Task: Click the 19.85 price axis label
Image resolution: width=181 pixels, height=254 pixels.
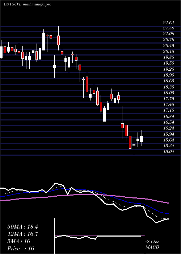Action: (168, 57)
